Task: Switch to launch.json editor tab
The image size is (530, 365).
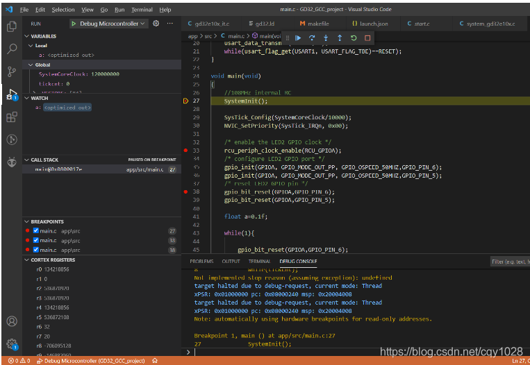Action: click(370, 24)
